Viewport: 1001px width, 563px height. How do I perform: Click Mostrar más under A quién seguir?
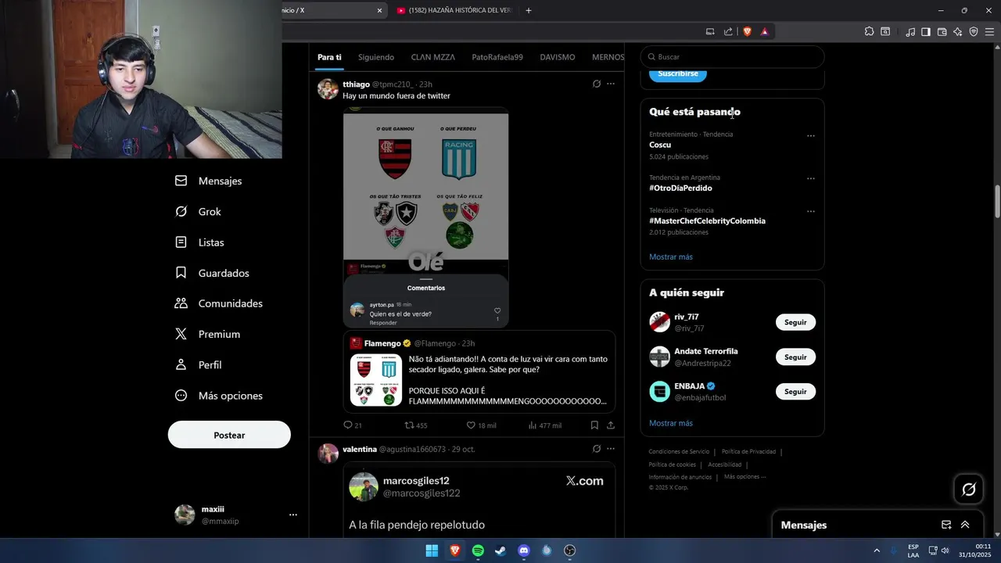click(671, 423)
